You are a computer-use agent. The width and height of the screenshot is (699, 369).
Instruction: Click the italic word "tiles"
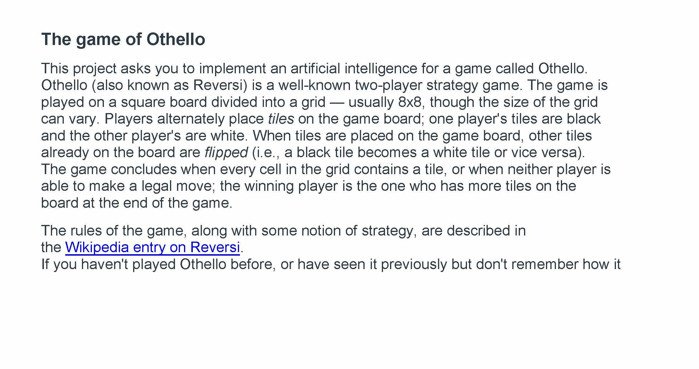281,119
